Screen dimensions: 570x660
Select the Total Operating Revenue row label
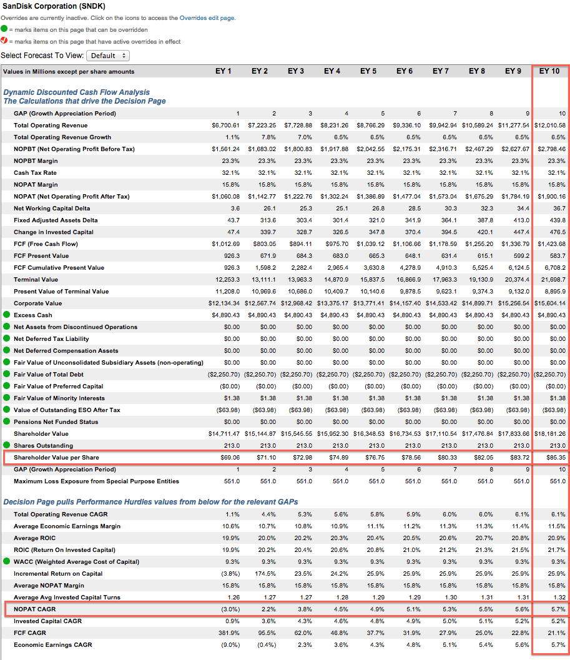tap(51, 126)
